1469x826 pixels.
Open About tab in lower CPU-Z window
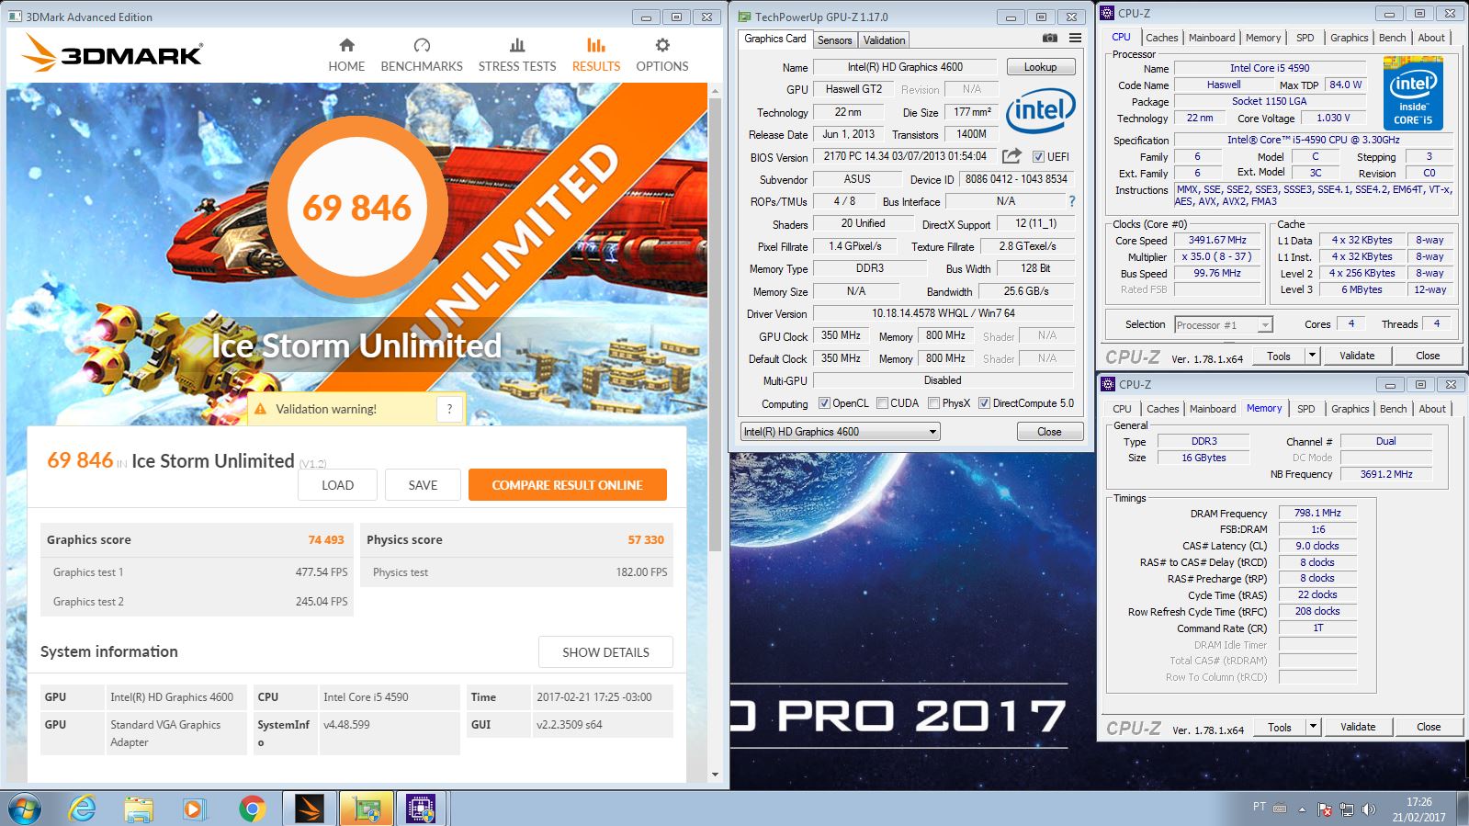point(1432,409)
